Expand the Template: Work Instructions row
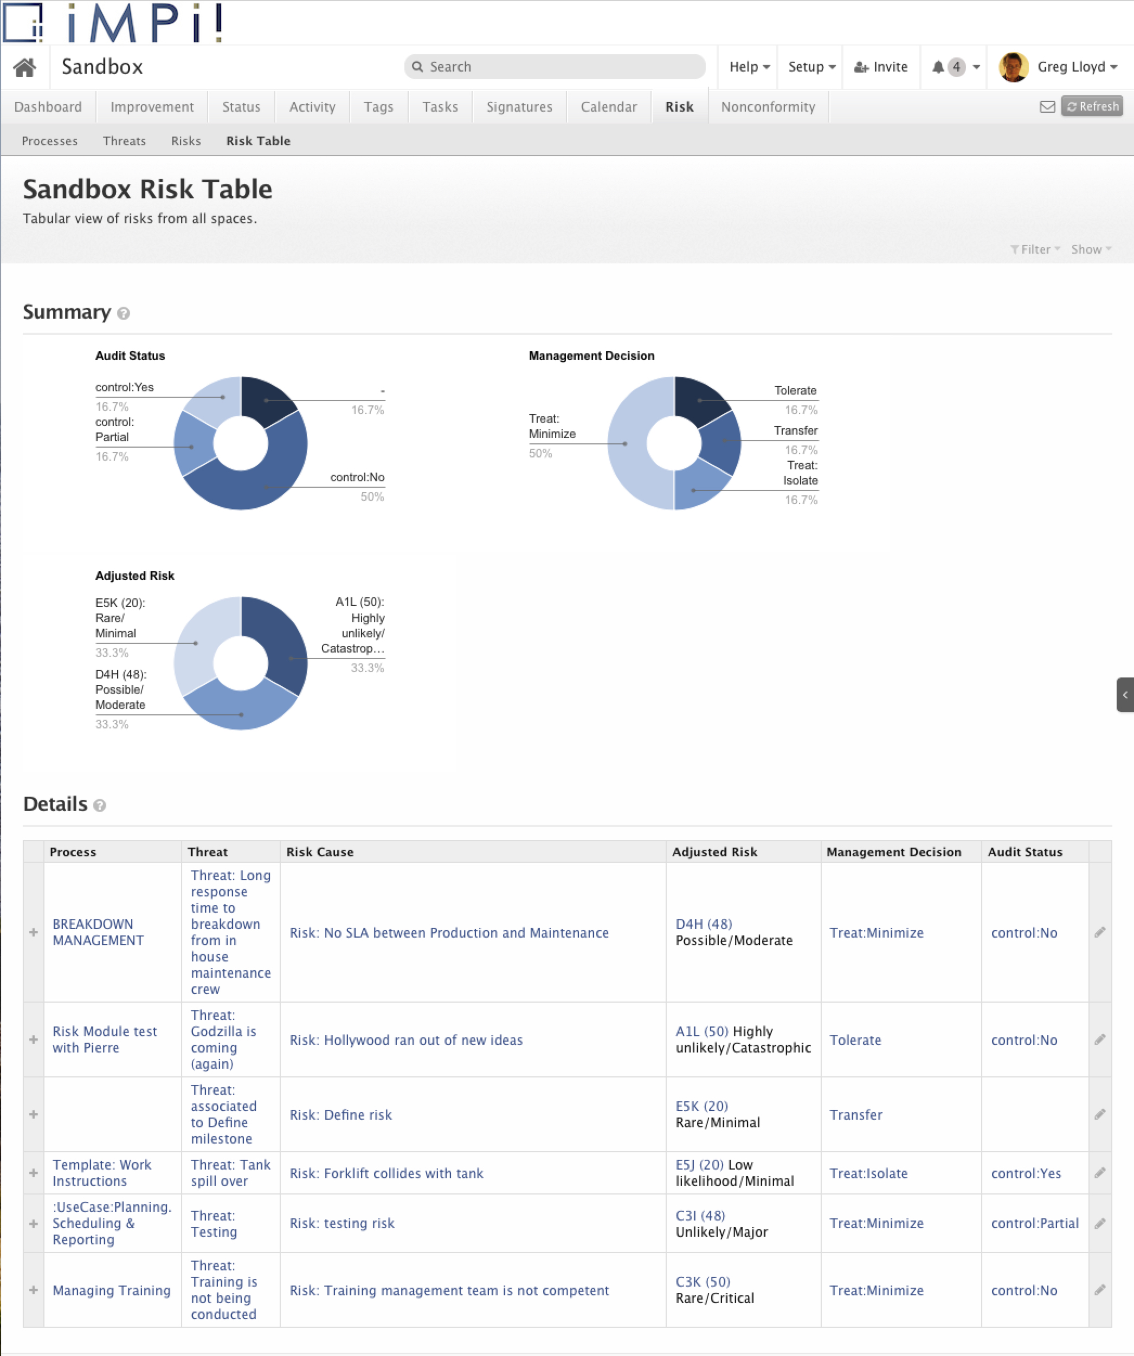Screen dimensions: 1134x1356 [34, 1173]
